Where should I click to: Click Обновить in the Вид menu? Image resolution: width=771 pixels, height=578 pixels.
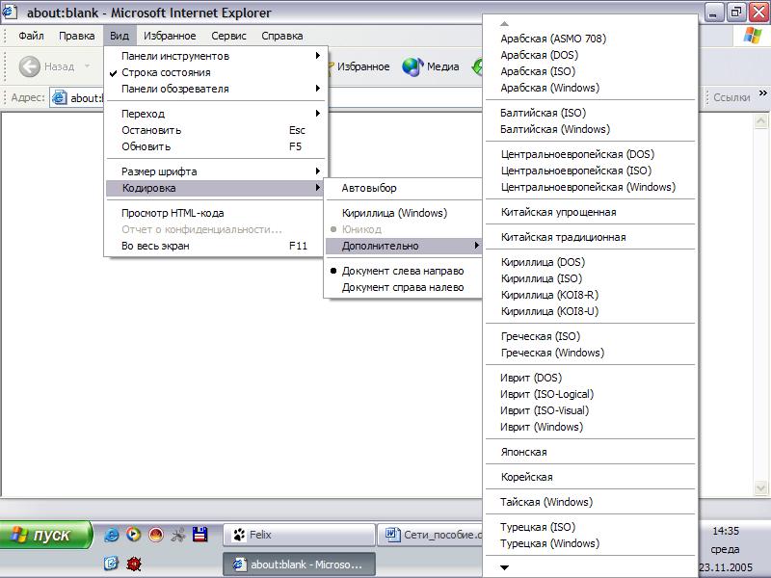pyautogui.click(x=215, y=146)
